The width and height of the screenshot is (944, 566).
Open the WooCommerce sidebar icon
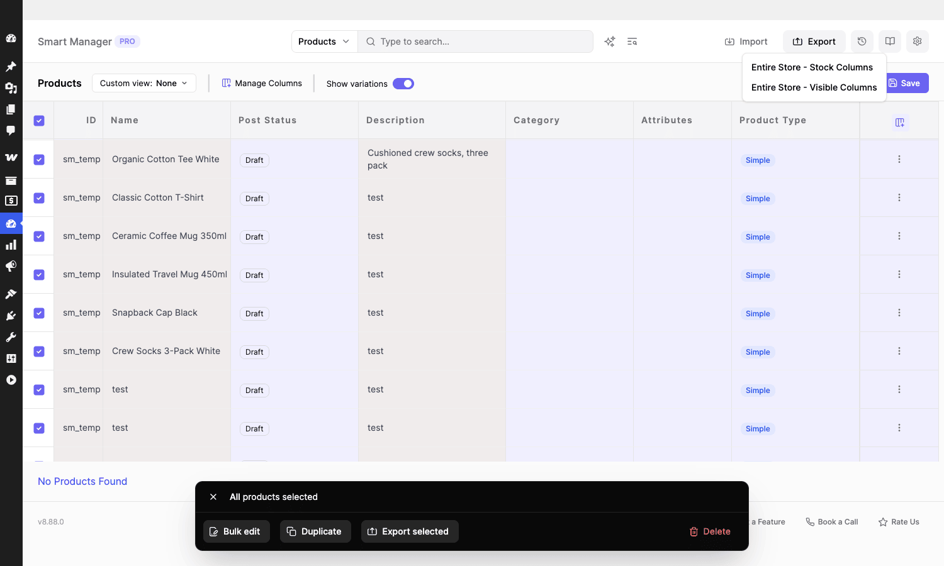click(11, 158)
